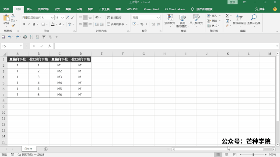The width and height of the screenshot is (280, 157).
Task: Click the Filter funnel icon in quick toolbar
Action: [44, 37]
